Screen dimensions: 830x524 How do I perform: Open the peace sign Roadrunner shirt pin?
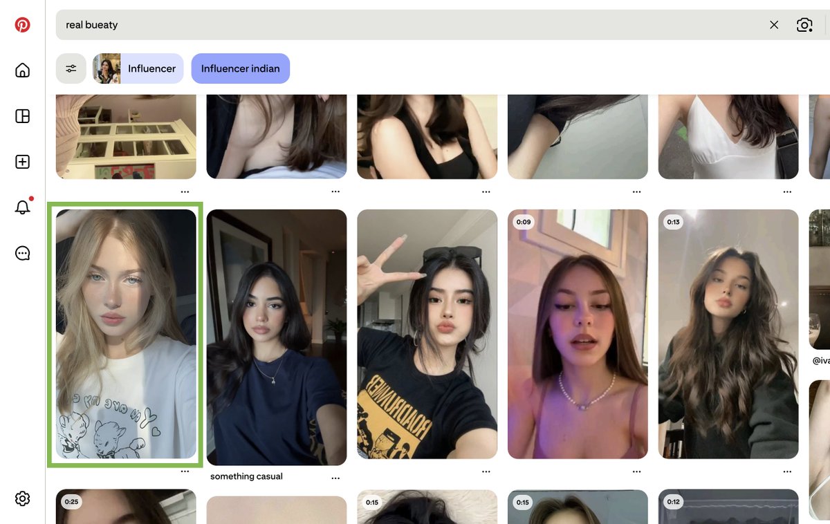coord(427,334)
